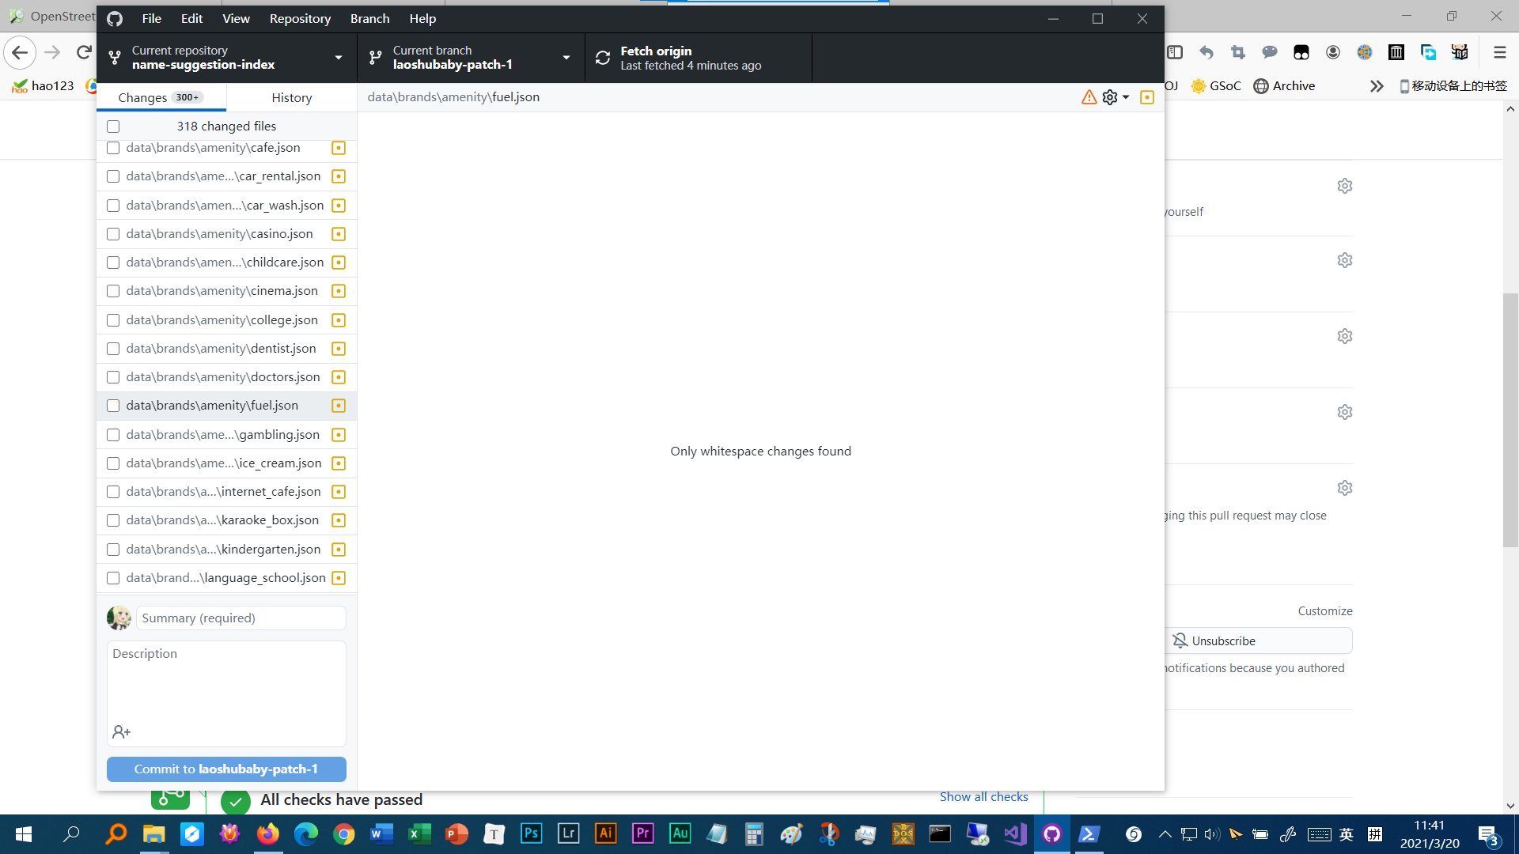
Task: Launch Photoshop from the taskbar
Action: [x=531, y=833]
